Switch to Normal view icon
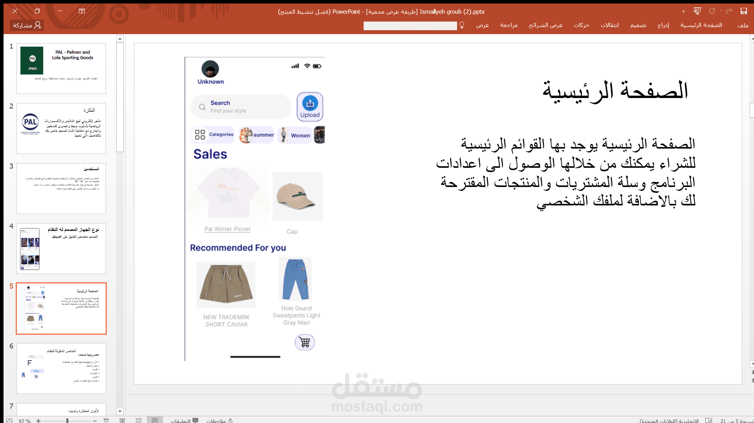Screen dimensions: 754x423 pos(155,420)
